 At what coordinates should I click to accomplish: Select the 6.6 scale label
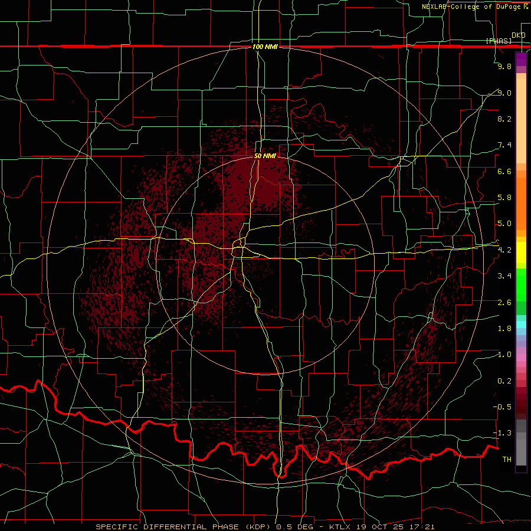(x=504, y=171)
